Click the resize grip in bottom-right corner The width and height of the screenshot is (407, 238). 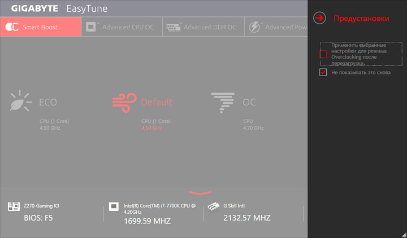(x=404, y=235)
